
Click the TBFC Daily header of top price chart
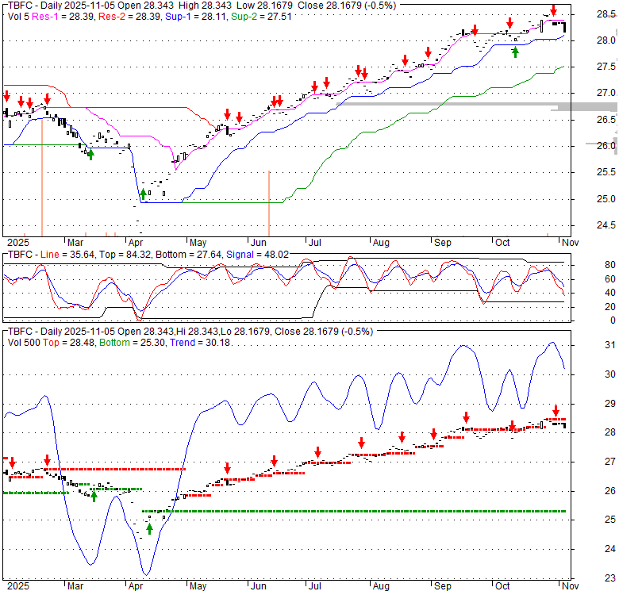[48, 4]
